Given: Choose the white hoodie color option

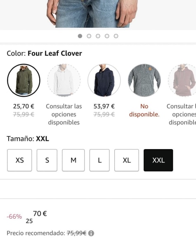Looking at the screenshot, I should pos(64,80).
